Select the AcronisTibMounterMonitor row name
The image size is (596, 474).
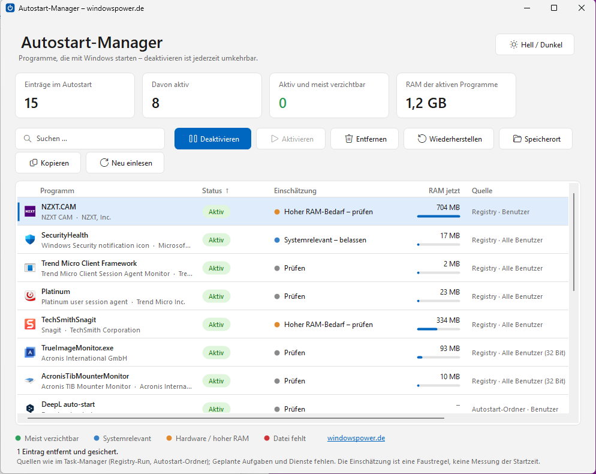tap(85, 376)
